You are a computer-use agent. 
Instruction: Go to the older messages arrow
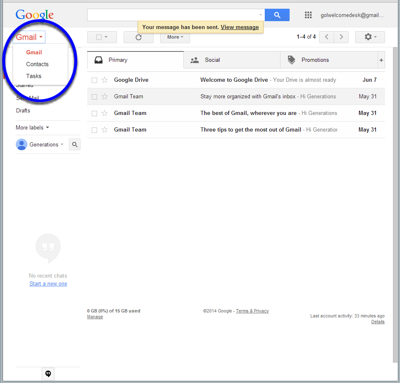click(x=341, y=37)
